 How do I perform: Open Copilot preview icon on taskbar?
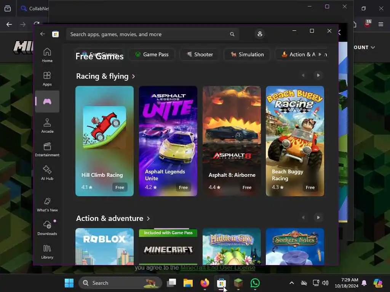tap(378, 283)
